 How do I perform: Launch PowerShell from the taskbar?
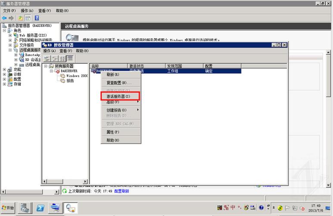pos(40,208)
